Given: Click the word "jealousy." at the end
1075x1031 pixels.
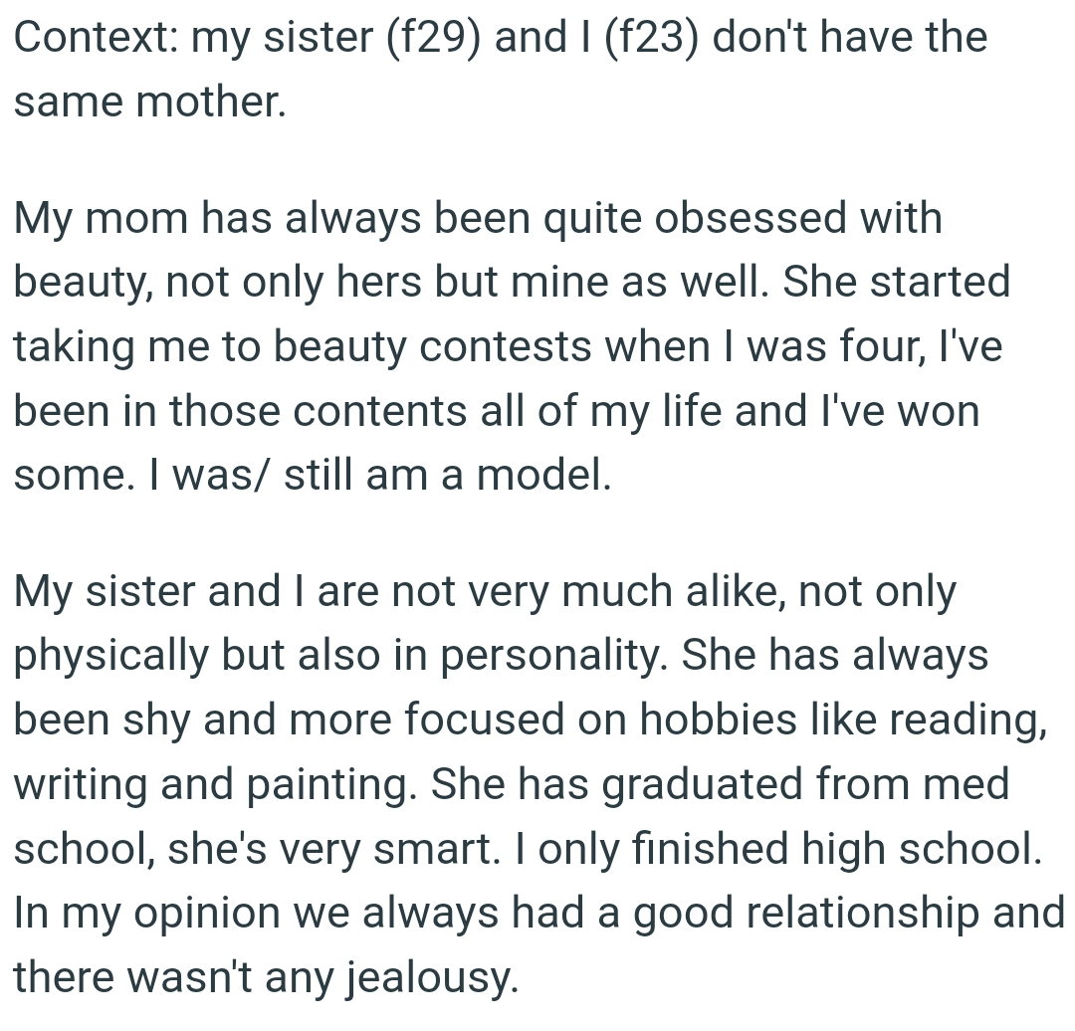Looking at the screenshot, I should point(430,977).
